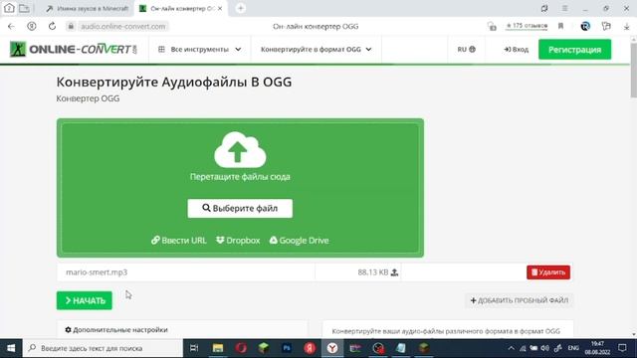Select the Google Drive upload option
The image size is (637, 358).
click(300, 241)
